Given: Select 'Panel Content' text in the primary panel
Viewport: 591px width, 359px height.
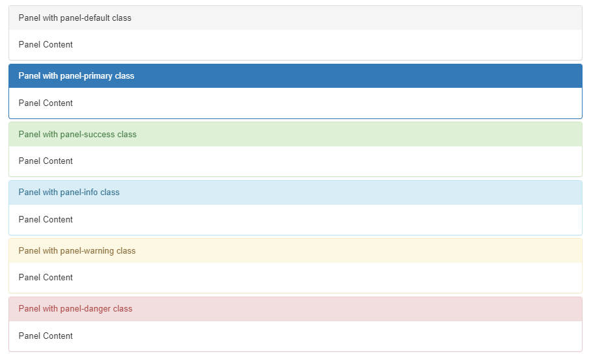Looking at the screenshot, I should tap(46, 103).
